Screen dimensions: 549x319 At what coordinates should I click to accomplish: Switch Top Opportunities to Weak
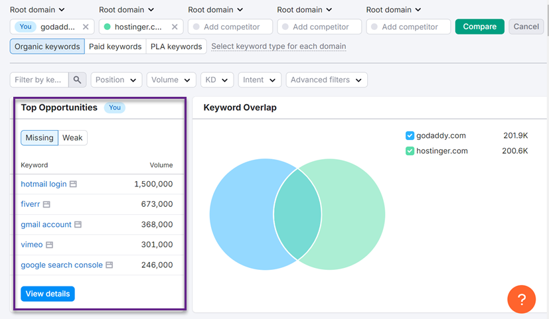(72, 138)
